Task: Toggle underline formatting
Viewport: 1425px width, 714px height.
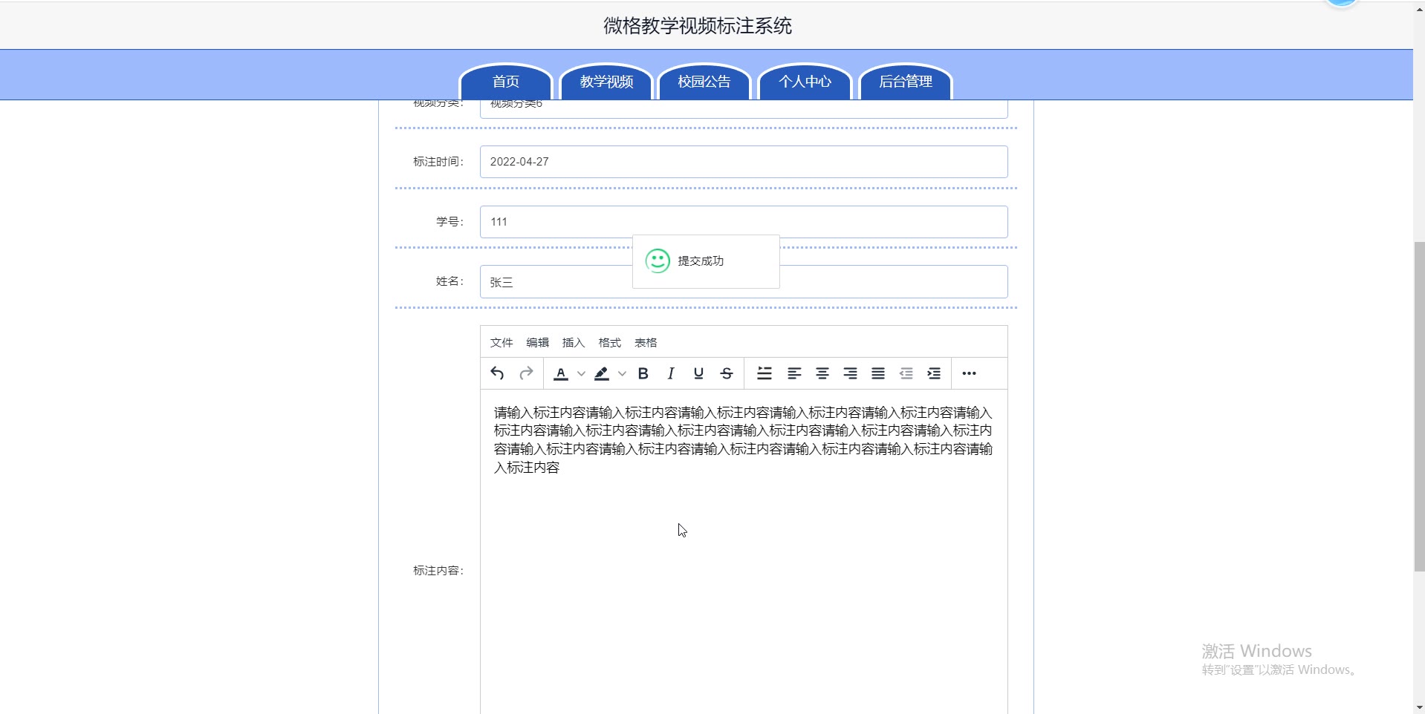Action: click(698, 373)
